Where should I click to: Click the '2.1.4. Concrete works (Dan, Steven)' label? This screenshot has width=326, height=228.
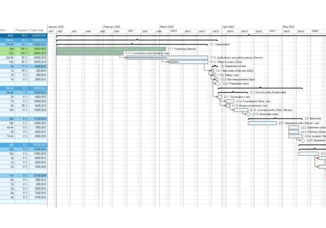coord(271,110)
